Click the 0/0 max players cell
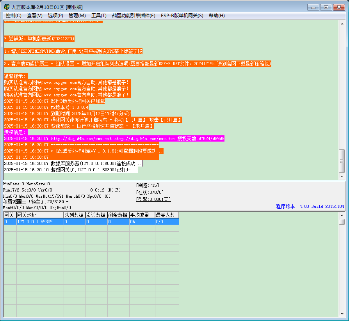The height and width of the screenshot is (321, 349). pyautogui.click(x=167, y=222)
